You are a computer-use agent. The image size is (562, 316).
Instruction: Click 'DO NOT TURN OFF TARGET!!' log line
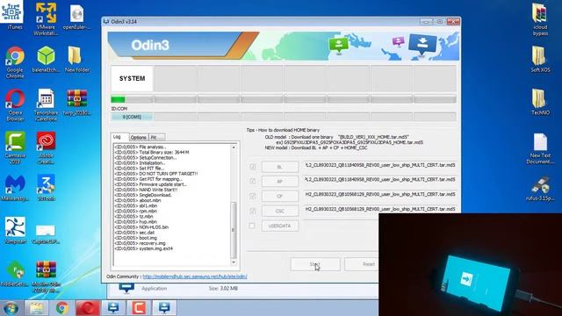(x=156, y=174)
